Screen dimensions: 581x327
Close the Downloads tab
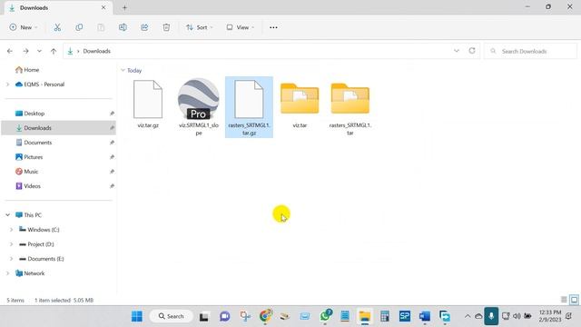(103, 7)
